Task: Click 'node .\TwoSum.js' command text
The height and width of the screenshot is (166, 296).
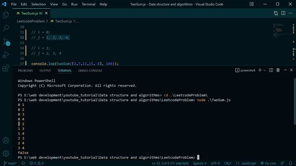Action: (x=214, y=100)
